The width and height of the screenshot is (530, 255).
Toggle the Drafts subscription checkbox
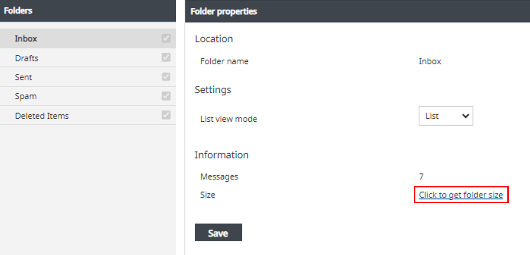tap(166, 57)
